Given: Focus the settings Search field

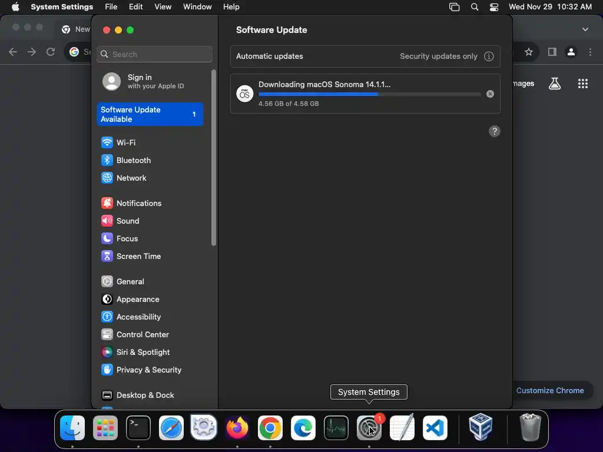Looking at the screenshot, I should point(155,54).
